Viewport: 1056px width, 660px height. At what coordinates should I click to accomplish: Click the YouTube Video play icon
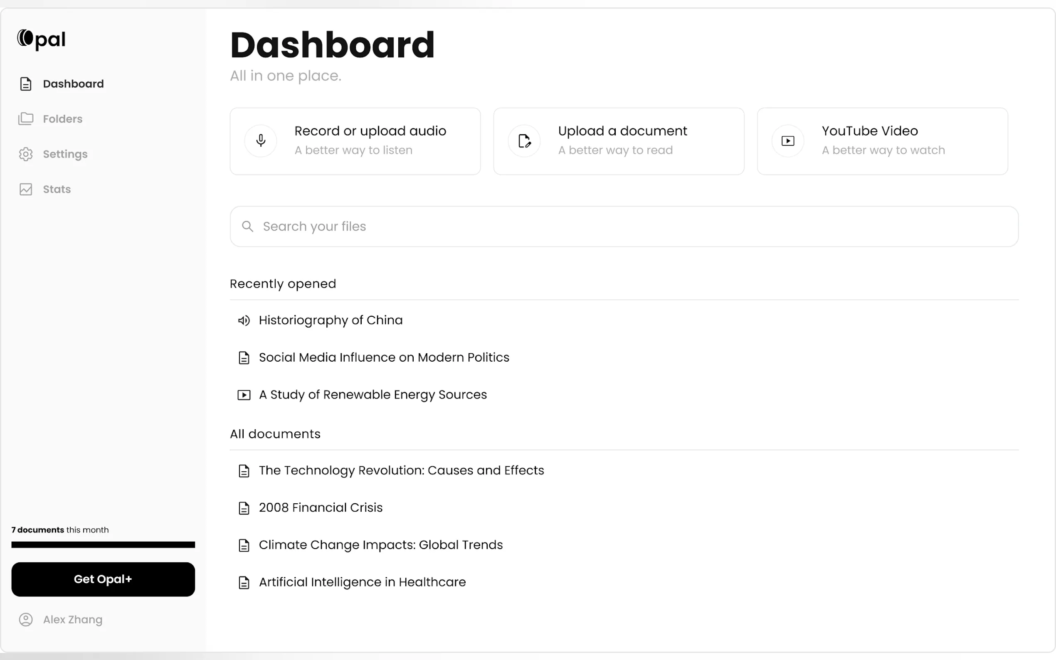pyautogui.click(x=787, y=140)
